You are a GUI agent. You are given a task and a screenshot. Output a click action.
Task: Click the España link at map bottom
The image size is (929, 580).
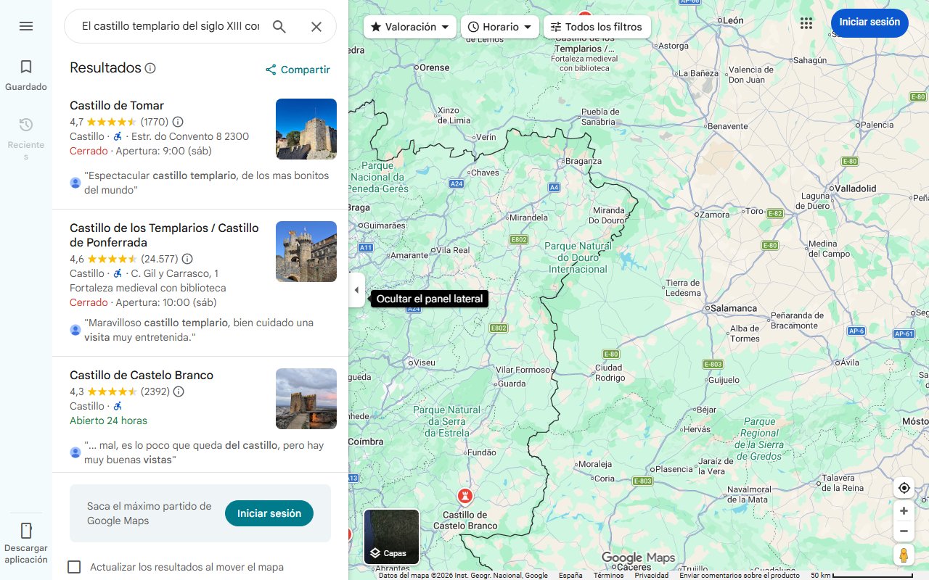tap(570, 576)
